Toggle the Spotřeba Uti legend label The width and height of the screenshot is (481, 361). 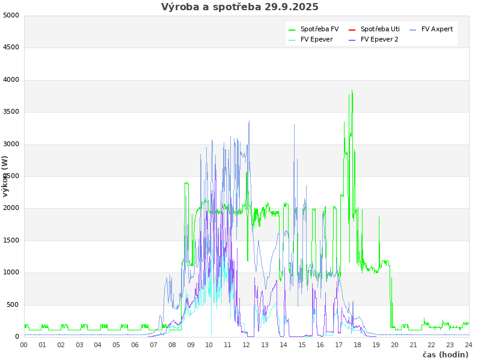coord(380,29)
